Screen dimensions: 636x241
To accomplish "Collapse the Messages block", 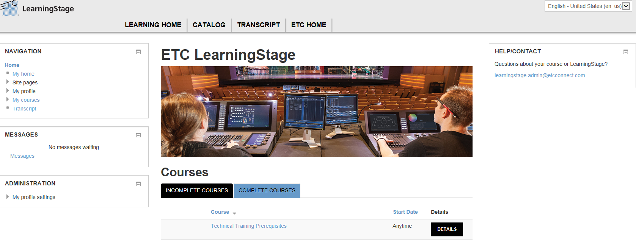I will [138, 135].
